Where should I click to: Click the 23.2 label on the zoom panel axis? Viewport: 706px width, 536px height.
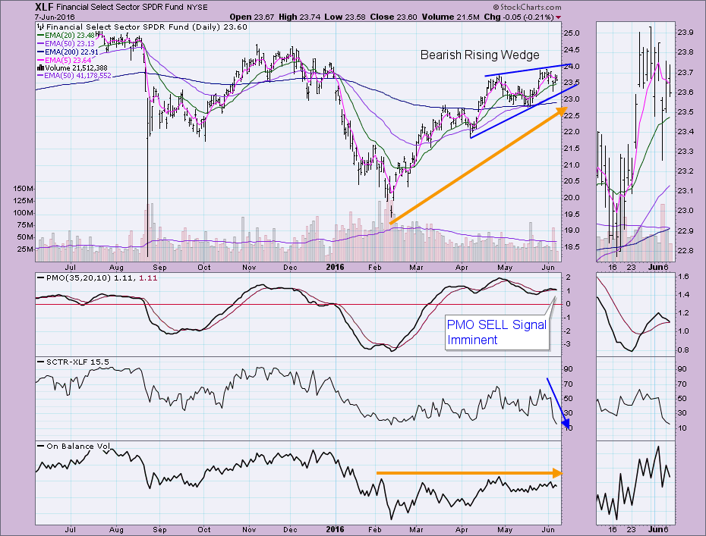coord(685,171)
